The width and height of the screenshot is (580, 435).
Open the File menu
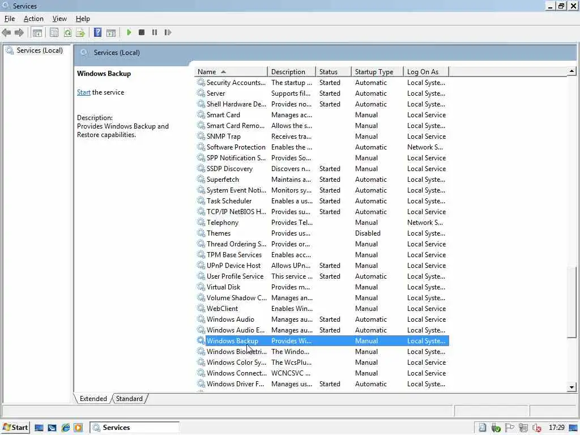pos(10,19)
